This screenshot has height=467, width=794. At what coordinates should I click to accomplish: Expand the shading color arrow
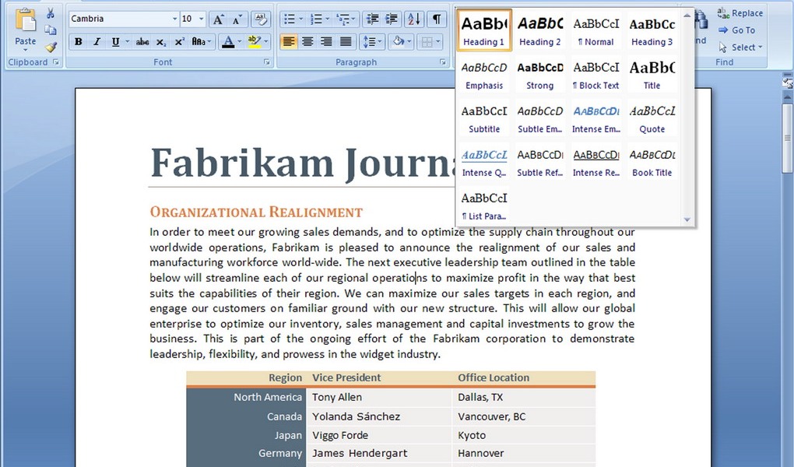(409, 41)
